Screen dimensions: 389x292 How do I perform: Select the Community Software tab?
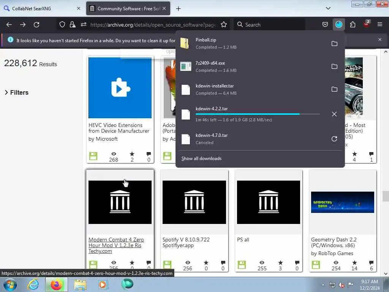tap(128, 8)
